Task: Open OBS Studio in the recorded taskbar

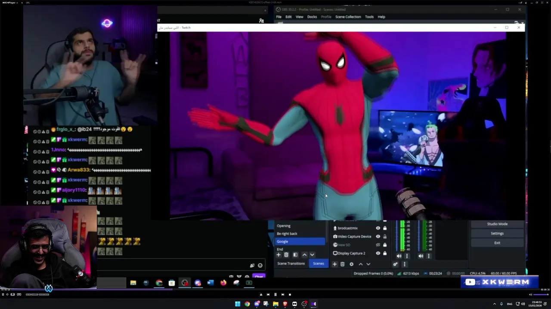Action: click(185, 283)
